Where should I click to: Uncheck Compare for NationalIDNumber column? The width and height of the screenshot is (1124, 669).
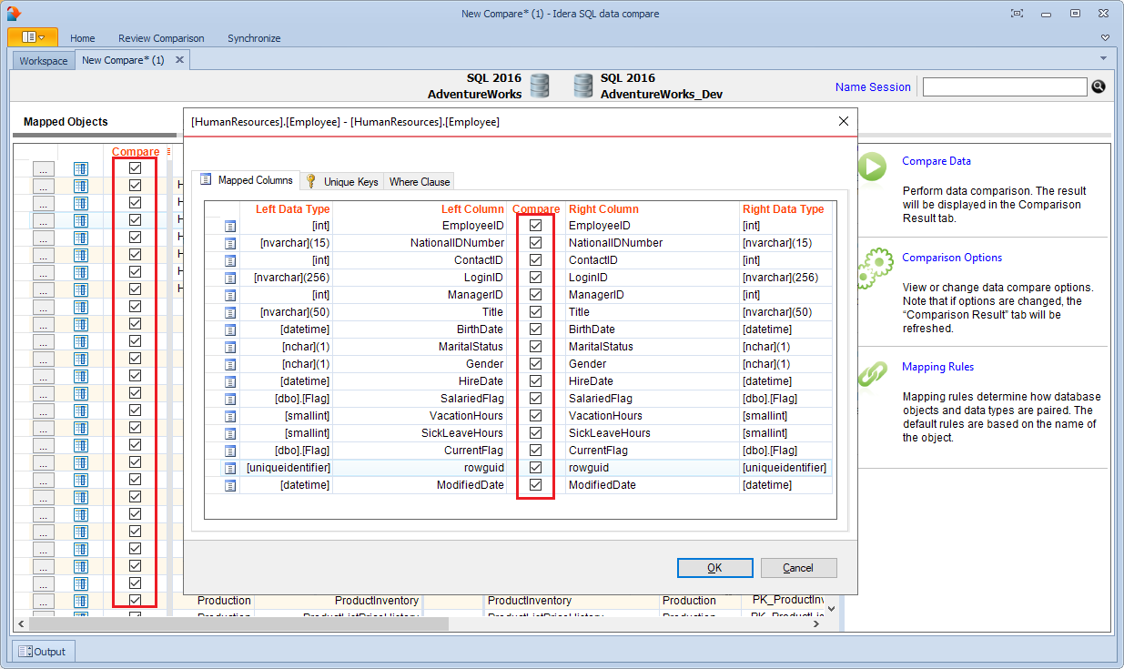[x=535, y=242]
